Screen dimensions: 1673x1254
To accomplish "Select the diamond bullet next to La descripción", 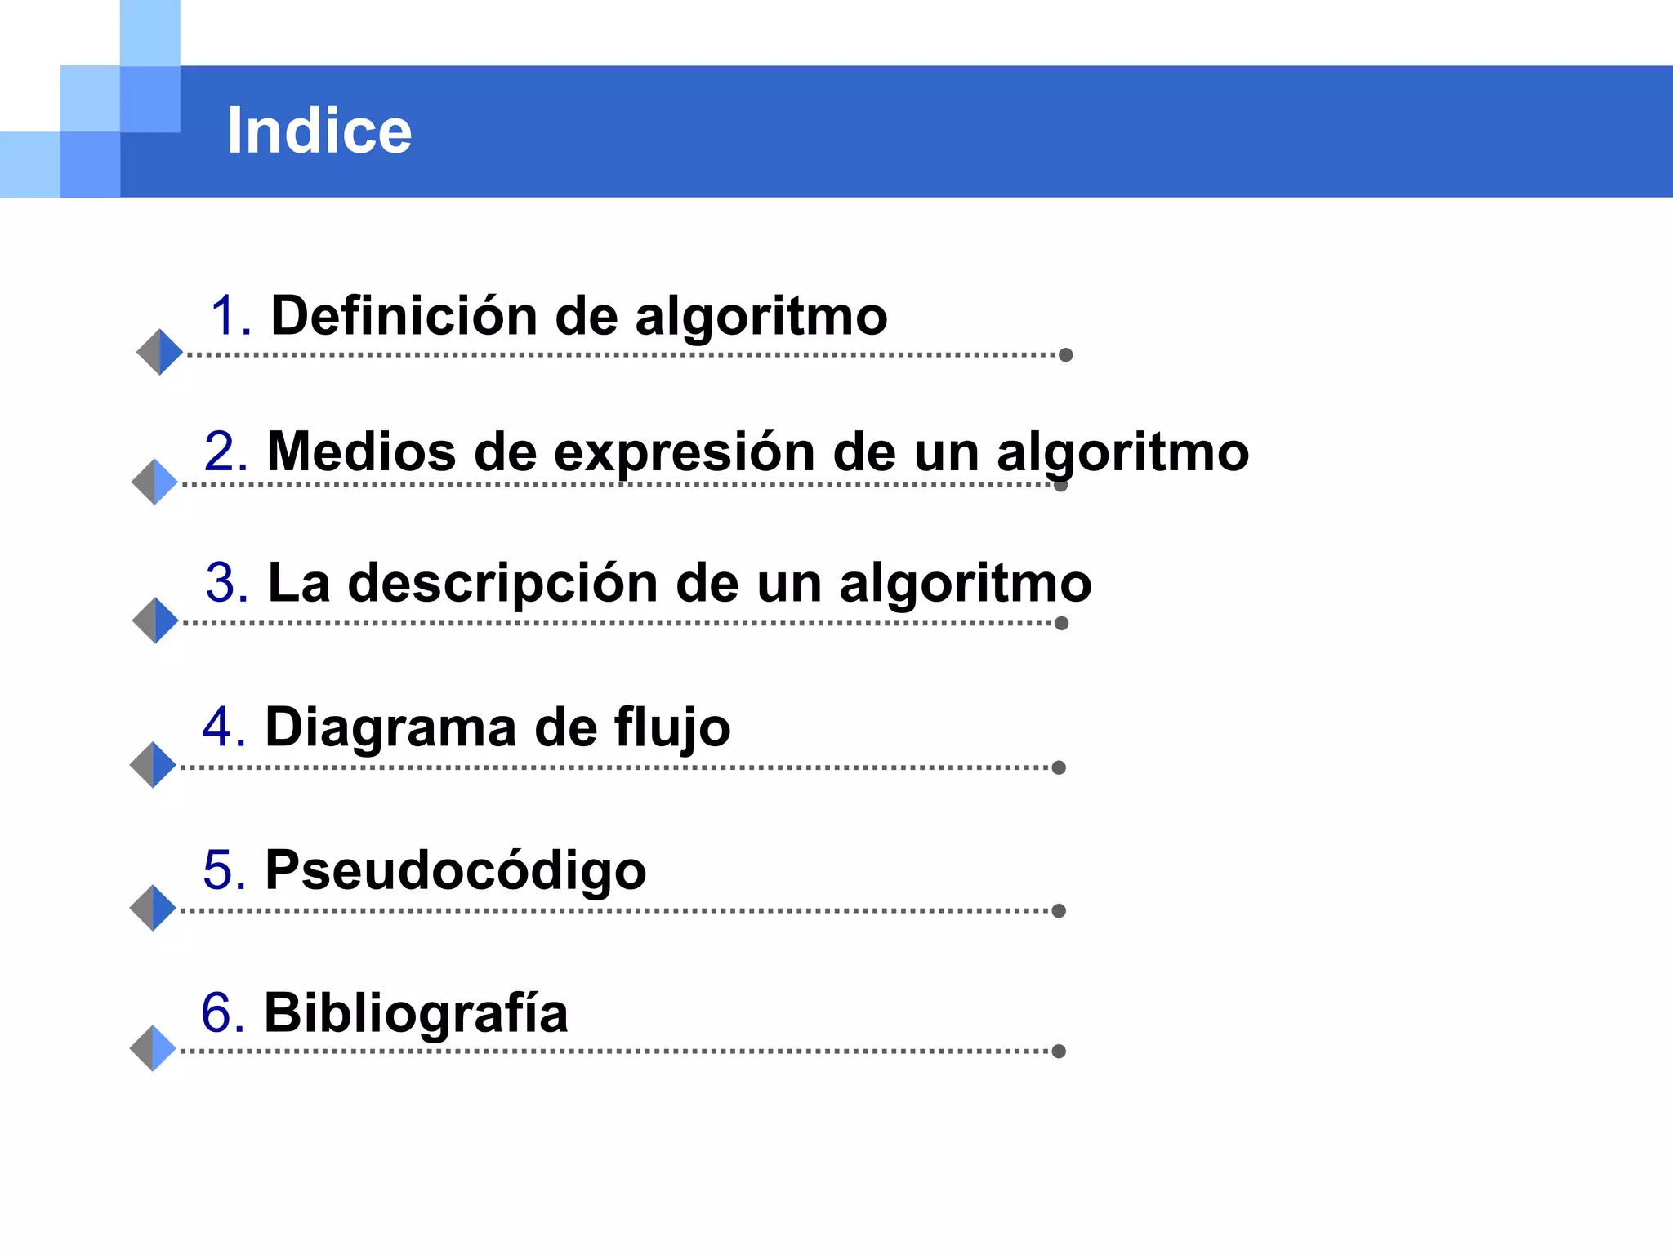I will point(155,620).
